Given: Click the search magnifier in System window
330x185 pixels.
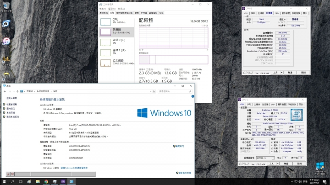Looking at the screenshot, I should pos(190,91).
